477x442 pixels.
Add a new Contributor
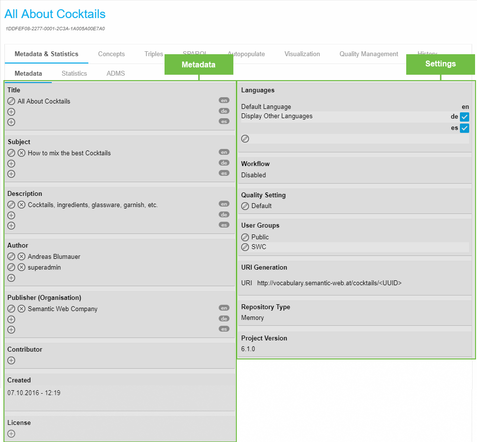[x=11, y=360]
